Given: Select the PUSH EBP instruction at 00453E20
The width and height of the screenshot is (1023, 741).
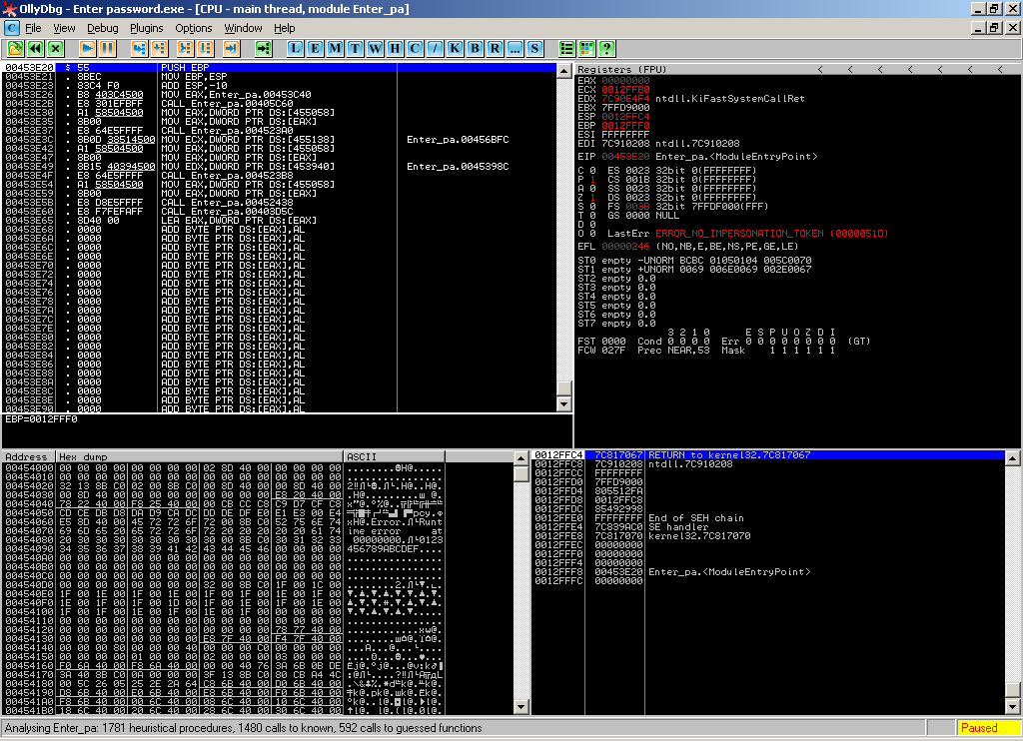Looking at the screenshot, I should tap(280, 67).
